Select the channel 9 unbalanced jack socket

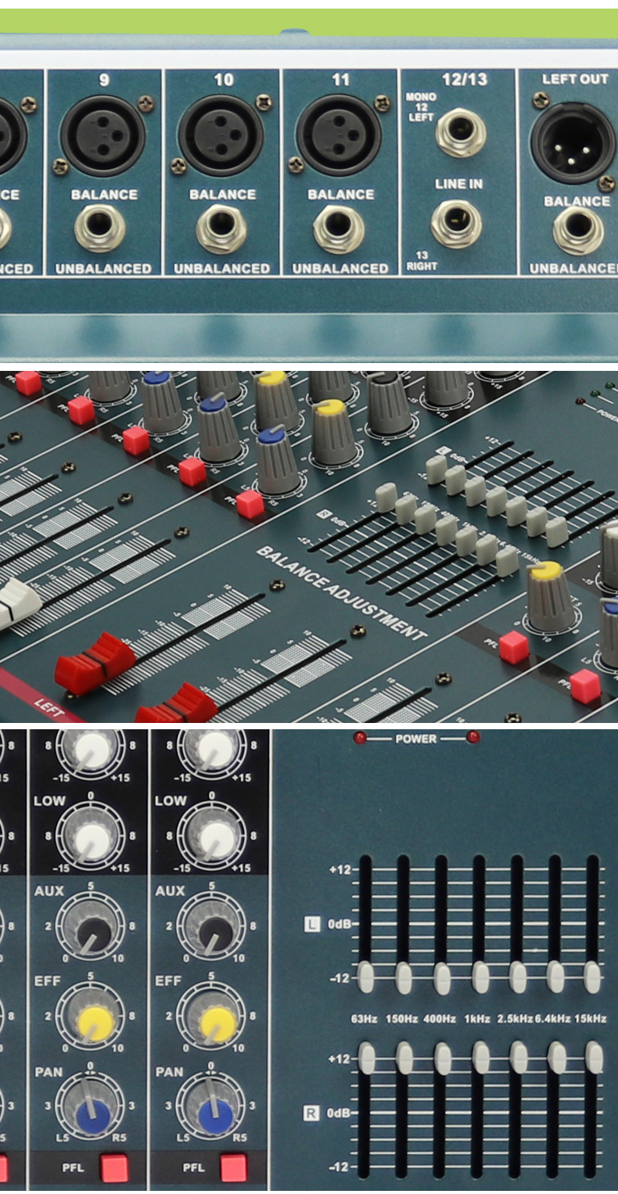coord(99,228)
